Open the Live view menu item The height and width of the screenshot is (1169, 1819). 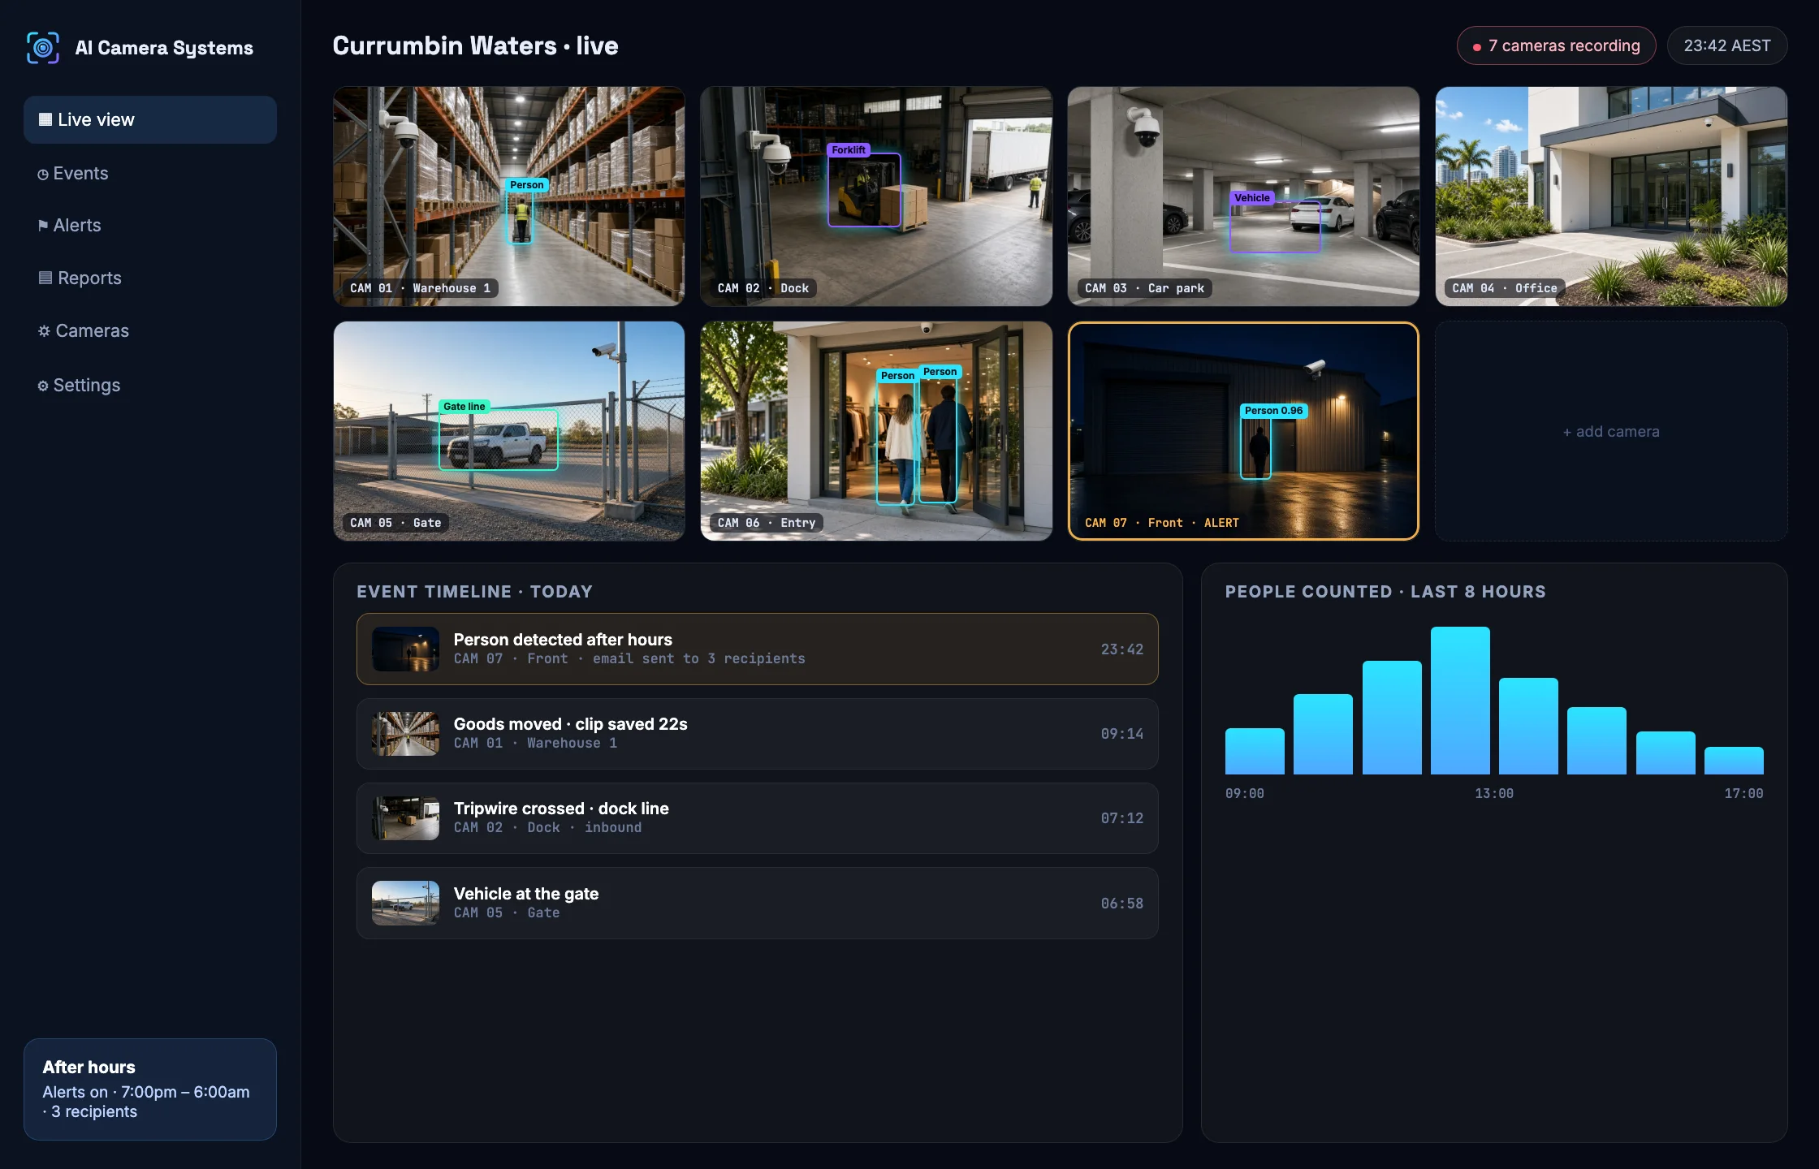coord(150,120)
